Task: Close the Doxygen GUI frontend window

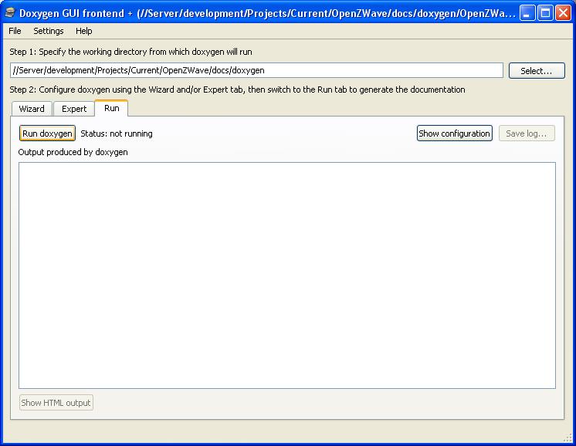Action: 563,13
